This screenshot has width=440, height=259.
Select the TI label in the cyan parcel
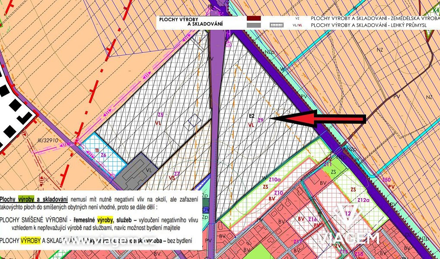pyautogui.click(x=96, y=151)
